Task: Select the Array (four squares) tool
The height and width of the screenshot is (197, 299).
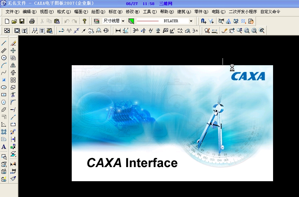Action: coord(13,80)
